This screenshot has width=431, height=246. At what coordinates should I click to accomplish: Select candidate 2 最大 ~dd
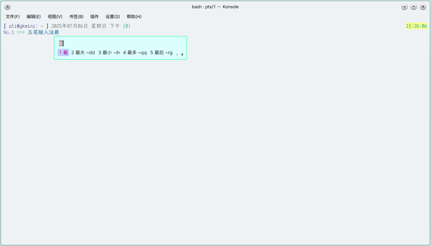point(83,53)
